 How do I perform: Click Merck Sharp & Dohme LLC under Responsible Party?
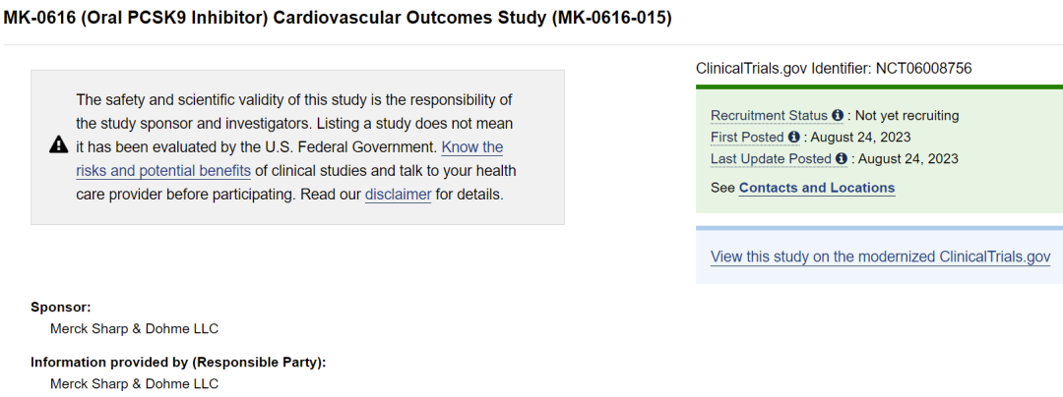[x=134, y=384]
